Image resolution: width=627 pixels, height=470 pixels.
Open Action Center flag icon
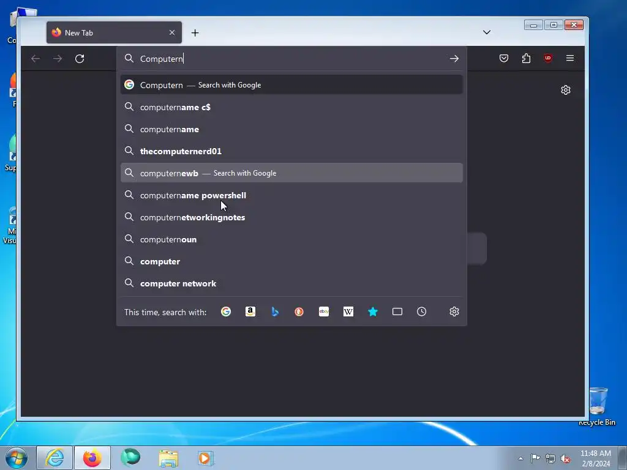[x=535, y=458]
